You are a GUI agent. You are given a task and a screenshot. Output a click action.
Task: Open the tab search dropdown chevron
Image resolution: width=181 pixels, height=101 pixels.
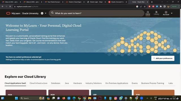pyautogui.click(x=162, y=2)
